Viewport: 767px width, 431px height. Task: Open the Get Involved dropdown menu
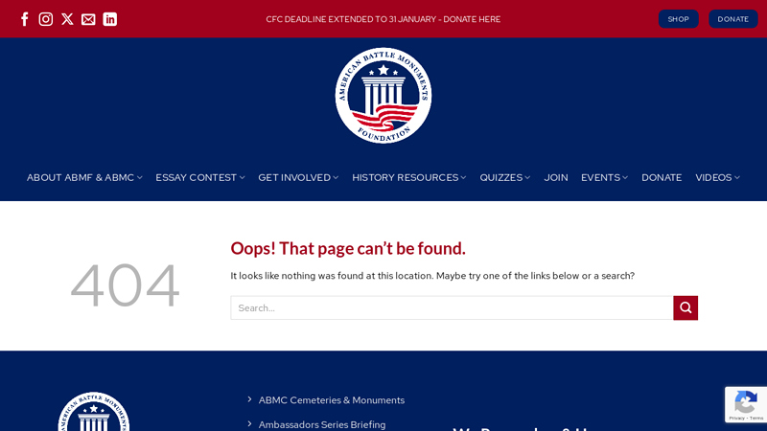298,177
